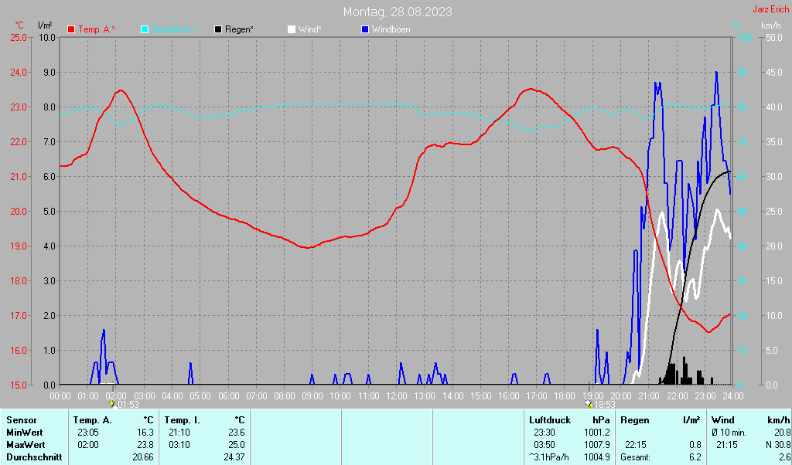Screen dimensions: 792x465
Task: Click the '12:00' time axis label
Action: [397, 396]
